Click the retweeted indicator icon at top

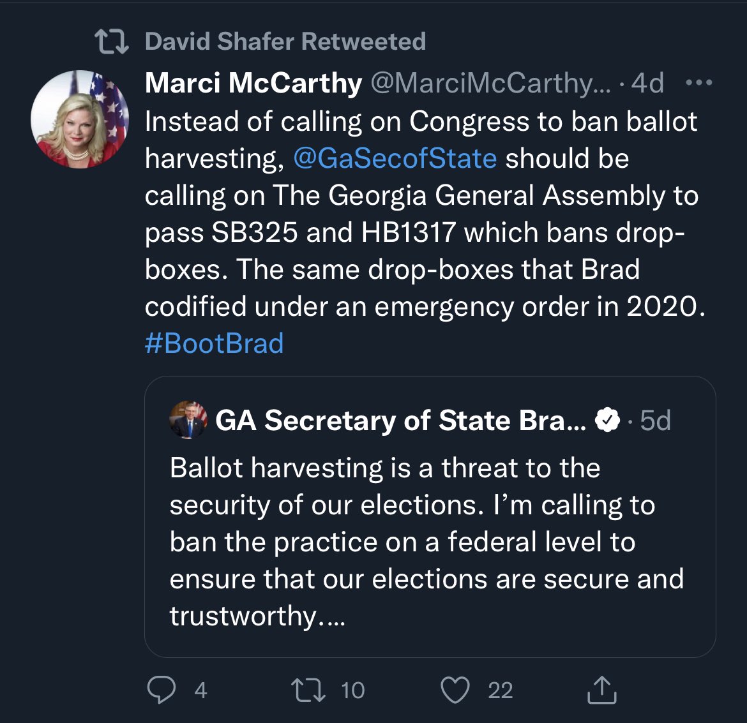tap(112, 41)
